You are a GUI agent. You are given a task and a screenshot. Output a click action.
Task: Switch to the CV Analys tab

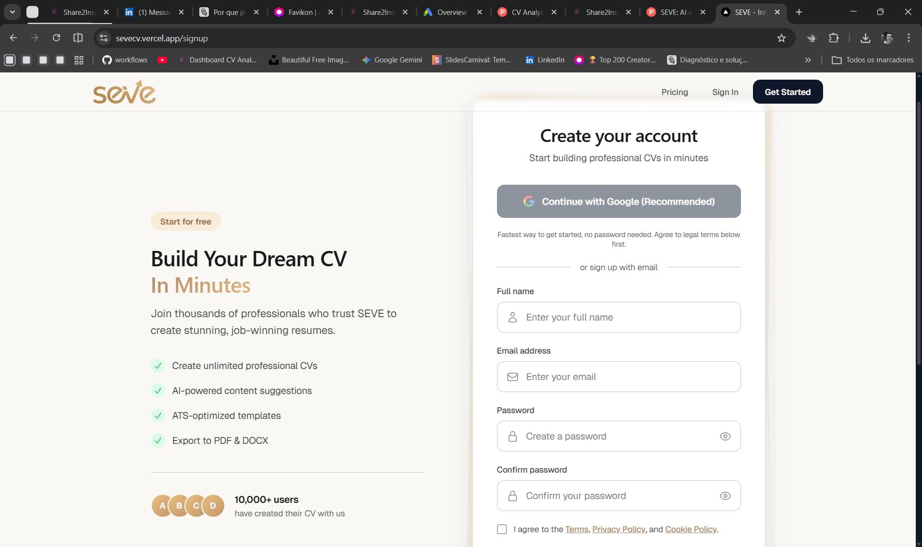(x=526, y=12)
